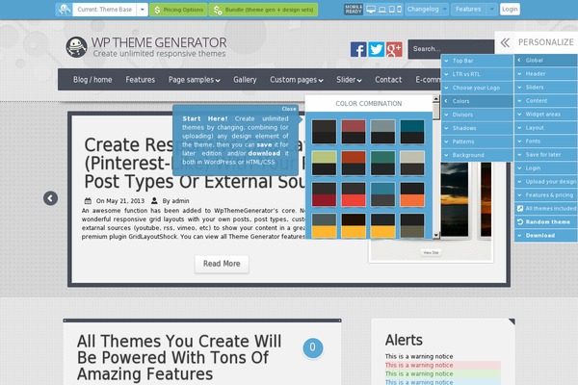Screen dimensions: 578x385
Task: Click the Mobile Ready badge
Action: 354,10
